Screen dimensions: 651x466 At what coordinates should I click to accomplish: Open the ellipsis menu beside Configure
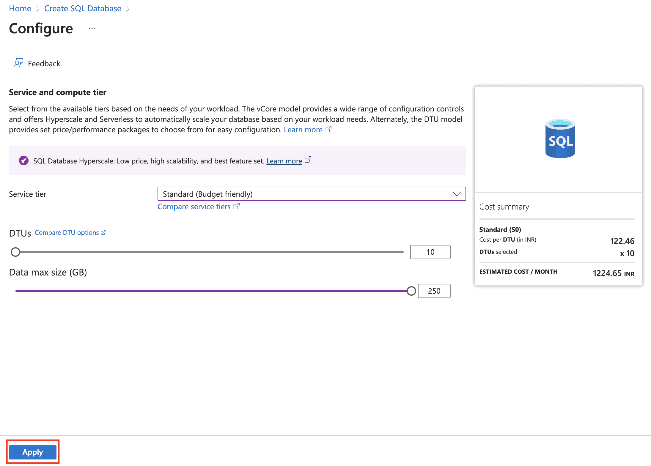92,29
